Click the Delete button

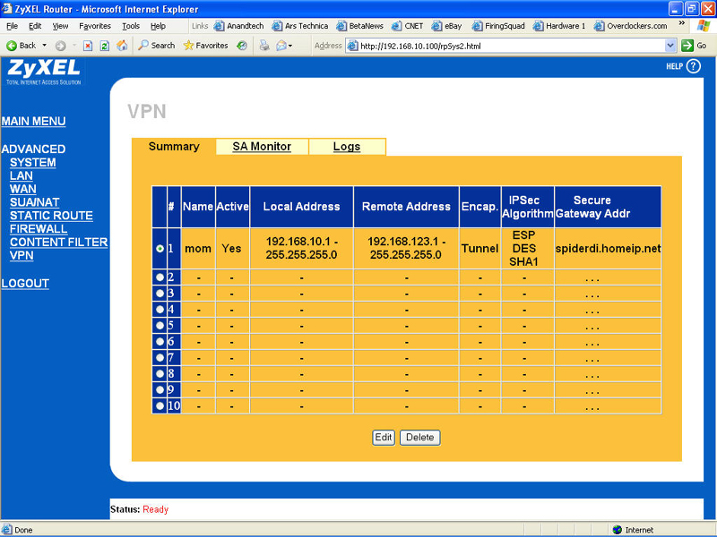point(420,438)
